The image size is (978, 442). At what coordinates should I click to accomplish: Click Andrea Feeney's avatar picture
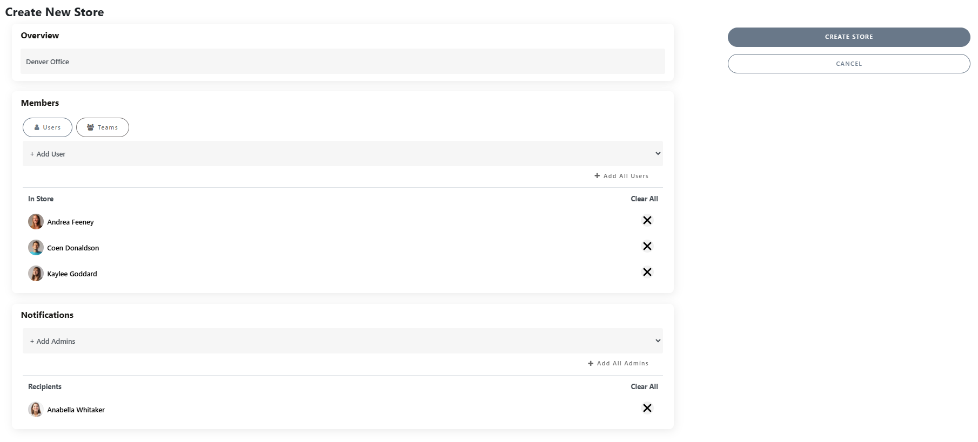click(36, 221)
